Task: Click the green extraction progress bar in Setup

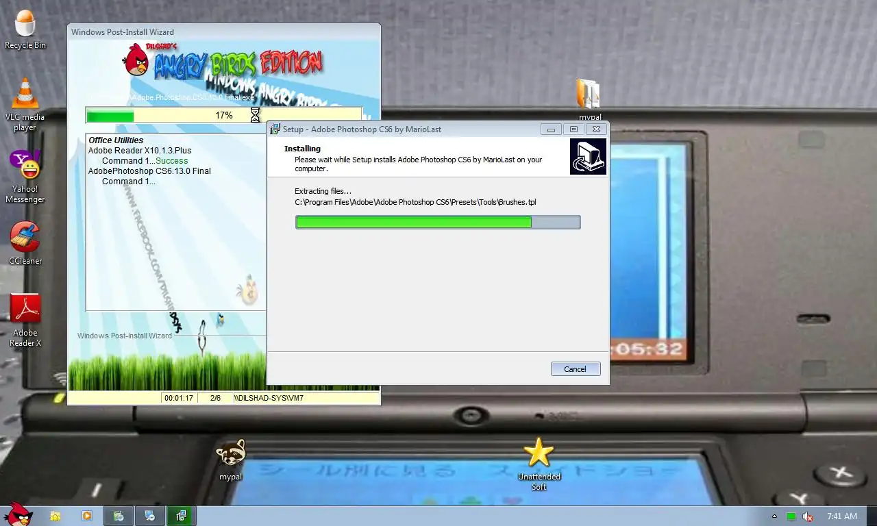Action: coord(438,222)
